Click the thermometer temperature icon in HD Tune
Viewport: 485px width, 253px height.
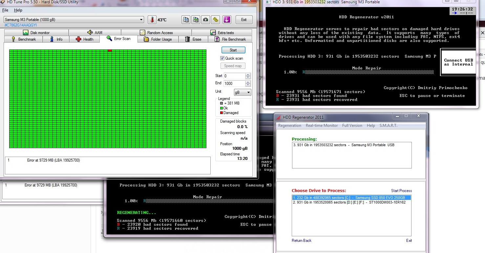152,20
